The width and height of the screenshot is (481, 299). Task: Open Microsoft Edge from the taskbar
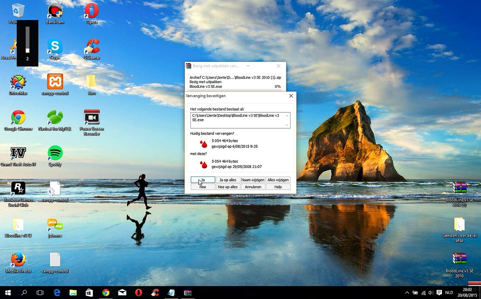click(x=57, y=293)
